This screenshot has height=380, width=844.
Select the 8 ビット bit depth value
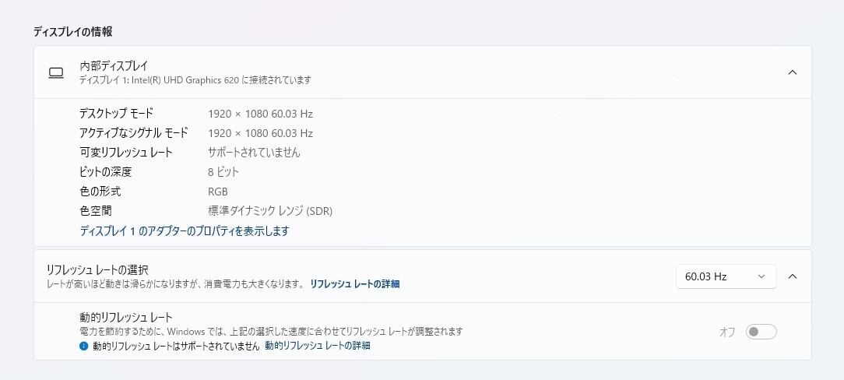pyautogui.click(x=223, y=172)
